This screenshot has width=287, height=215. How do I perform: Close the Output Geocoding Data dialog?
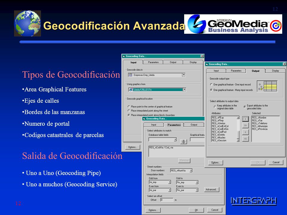[x=284, y=64]
